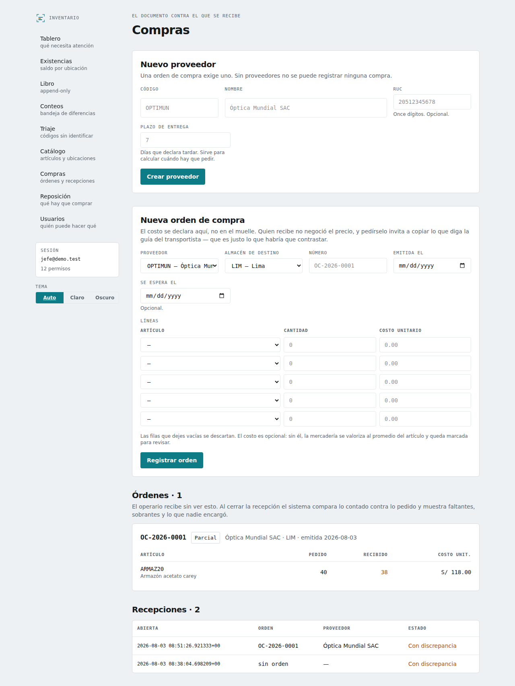The width and height of the screenshot is (515, 686).
Task: Open the Usuarios page
Action: (68, 222)
